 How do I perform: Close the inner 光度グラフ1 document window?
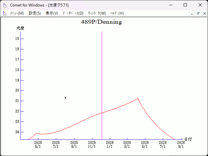(x=204, y=13)
